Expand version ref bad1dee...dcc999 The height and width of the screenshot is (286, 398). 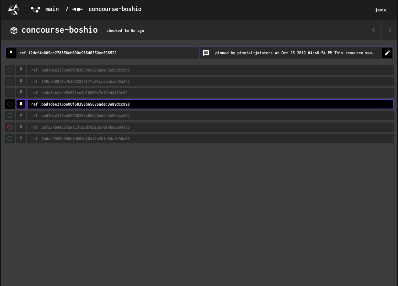210,70
